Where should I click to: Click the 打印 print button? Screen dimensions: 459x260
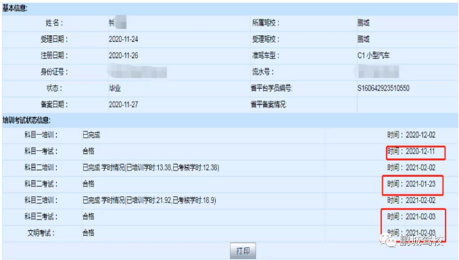(x=243, y=251)
